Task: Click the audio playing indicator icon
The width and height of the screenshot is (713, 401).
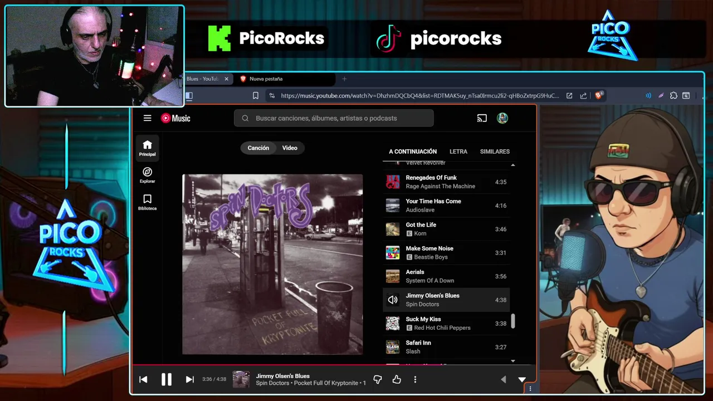Action: pyautogui.click(x=648, y=96)
